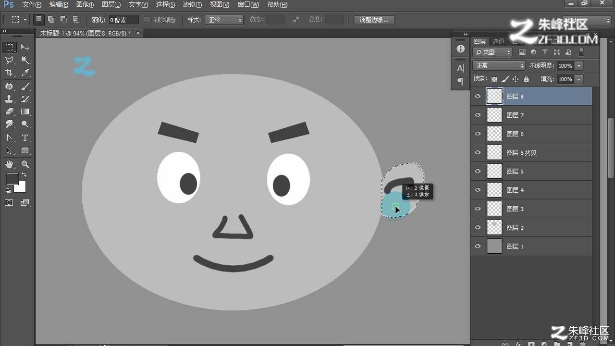Viewport: 615px width, 346px height.
Task: Toggle lock image pixels
Action: click(505, 79)
